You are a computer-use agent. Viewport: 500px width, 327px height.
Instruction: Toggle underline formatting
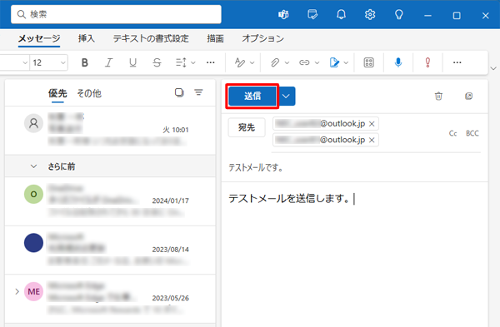point(133,62)
